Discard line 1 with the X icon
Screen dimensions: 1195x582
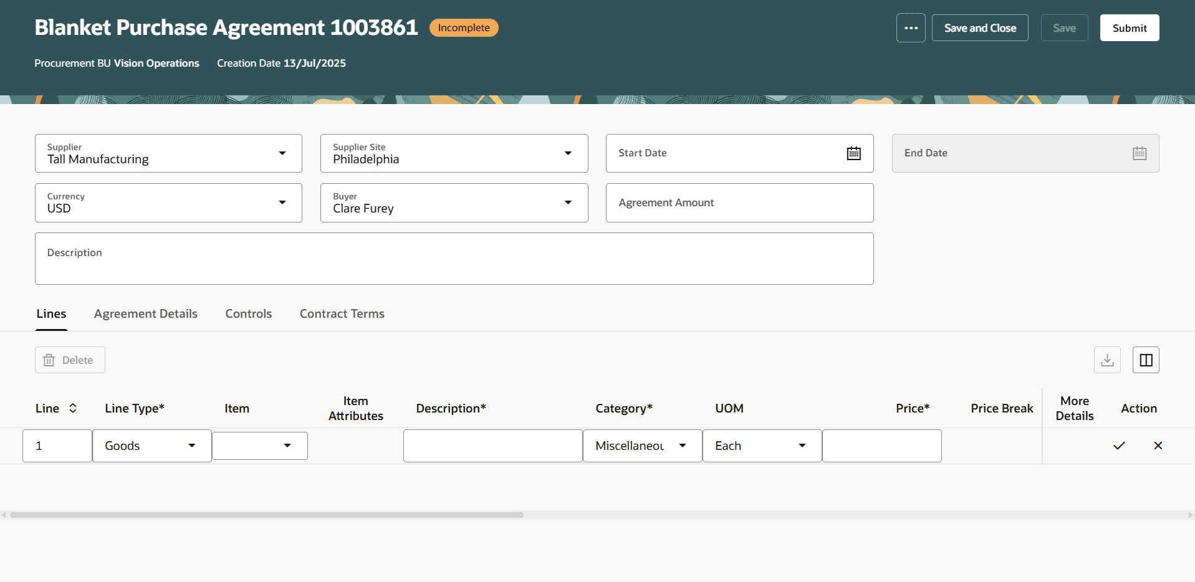tap(1158, 446)
